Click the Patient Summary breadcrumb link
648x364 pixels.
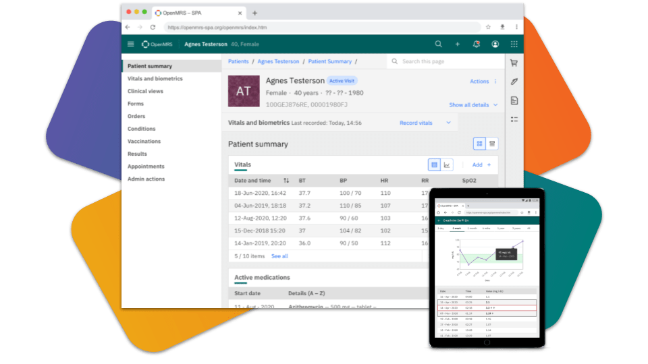(x=330, y=61)
